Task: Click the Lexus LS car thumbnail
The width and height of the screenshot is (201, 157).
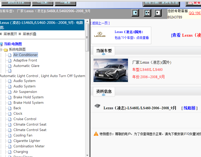Action: click(111, 70)
